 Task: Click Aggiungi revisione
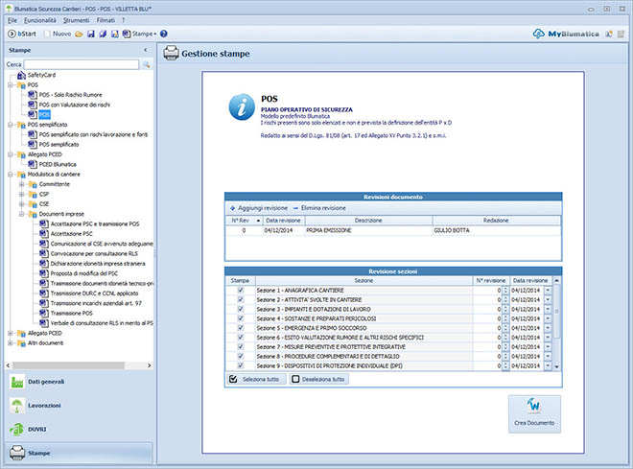259,207
